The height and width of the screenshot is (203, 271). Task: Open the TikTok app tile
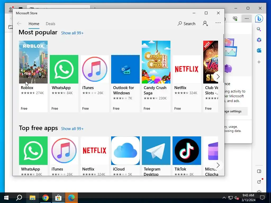point(187,156)
